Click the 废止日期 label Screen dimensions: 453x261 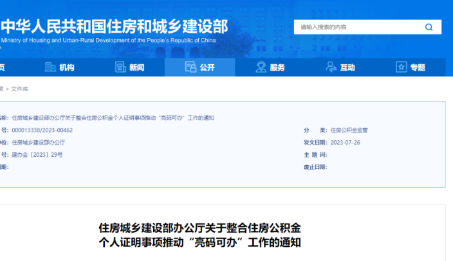[x=315, y=167]
